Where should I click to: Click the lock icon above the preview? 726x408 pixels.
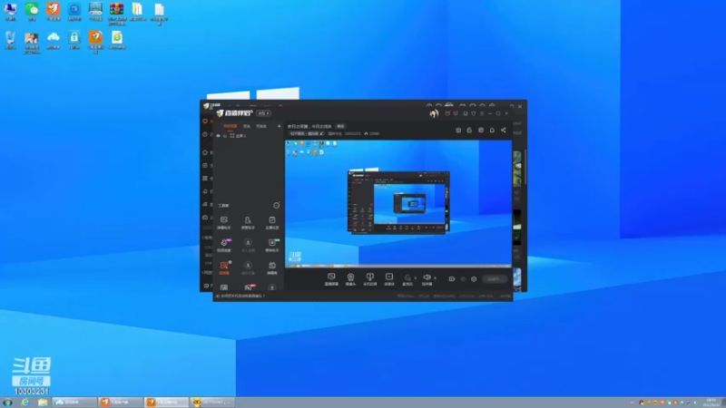point(469,130)
